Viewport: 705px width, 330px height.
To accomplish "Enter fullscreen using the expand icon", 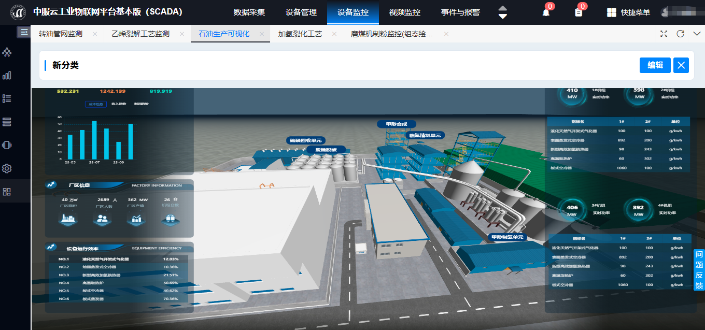I will tap(664, 34).
